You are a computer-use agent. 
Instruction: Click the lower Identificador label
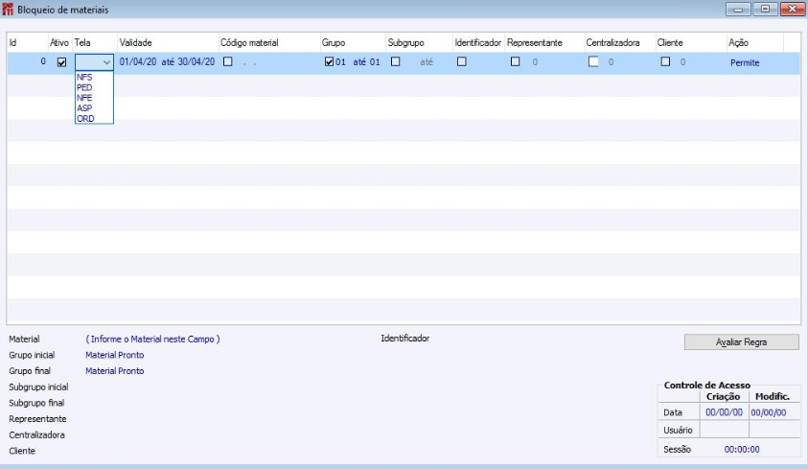click(x=405, y=339)
